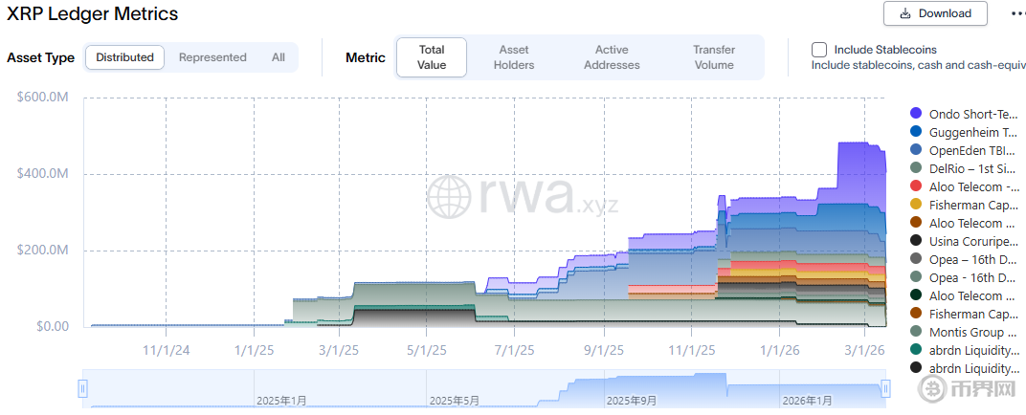
Task: Click the $400.0M y-axis label
Action: point(42,174)
